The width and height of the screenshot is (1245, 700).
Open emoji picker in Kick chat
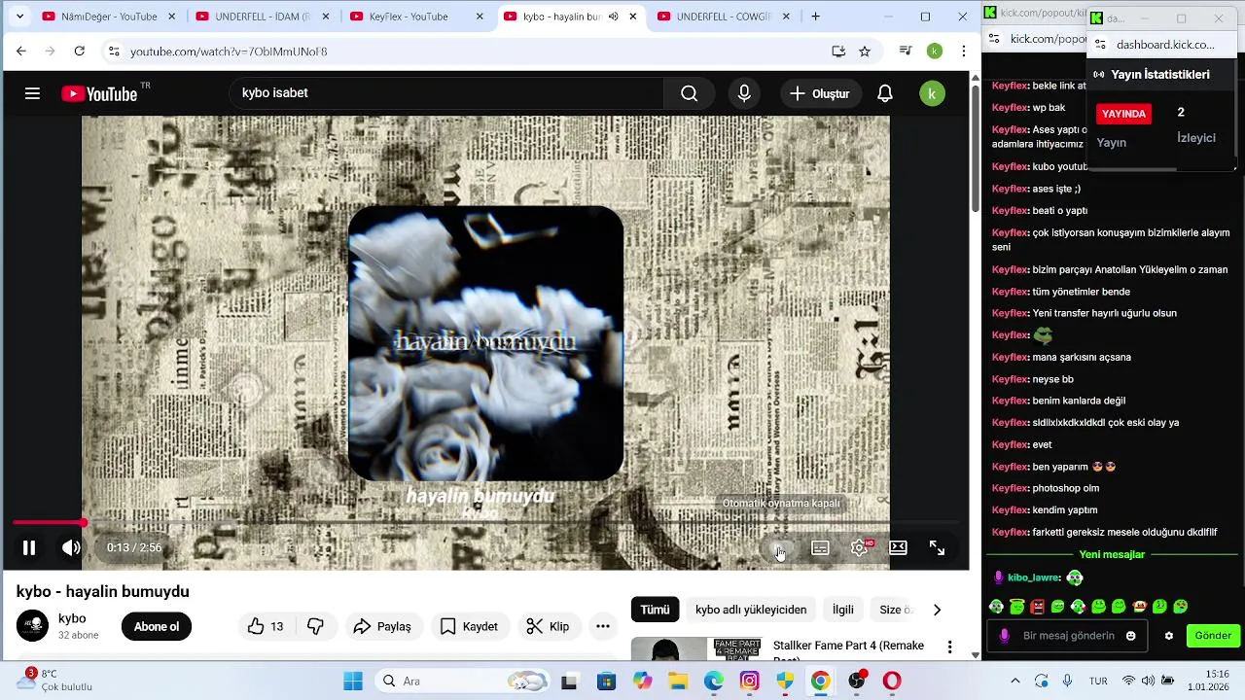pos(1131,636)
